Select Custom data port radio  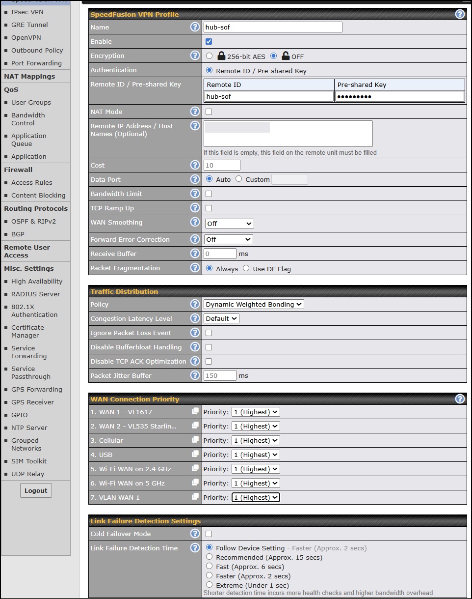238,179
